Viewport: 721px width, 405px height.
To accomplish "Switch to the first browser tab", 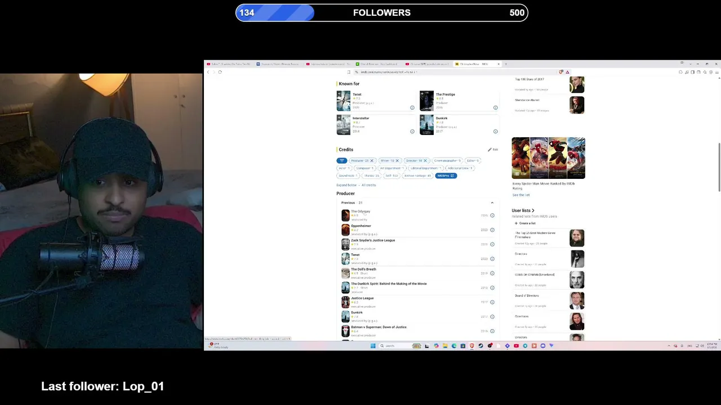I will coord(229,64).
